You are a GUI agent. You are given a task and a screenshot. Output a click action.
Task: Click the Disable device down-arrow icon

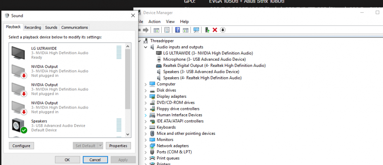223,30
